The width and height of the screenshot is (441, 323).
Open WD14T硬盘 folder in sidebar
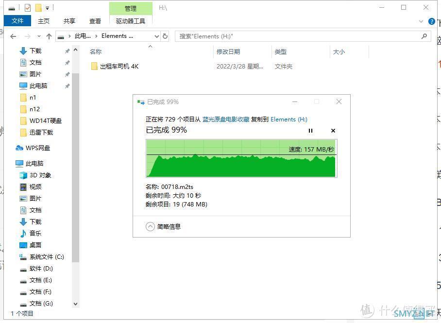[x=45, y=121]
